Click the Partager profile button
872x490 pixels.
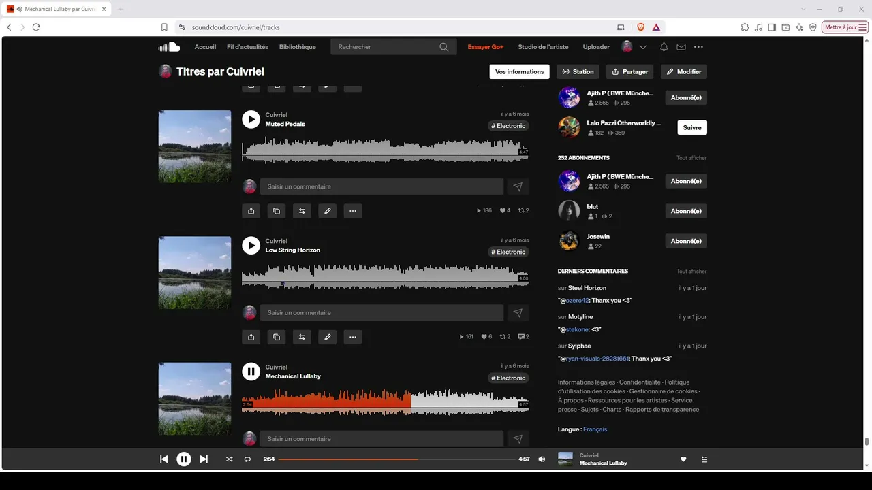point(629,71)
